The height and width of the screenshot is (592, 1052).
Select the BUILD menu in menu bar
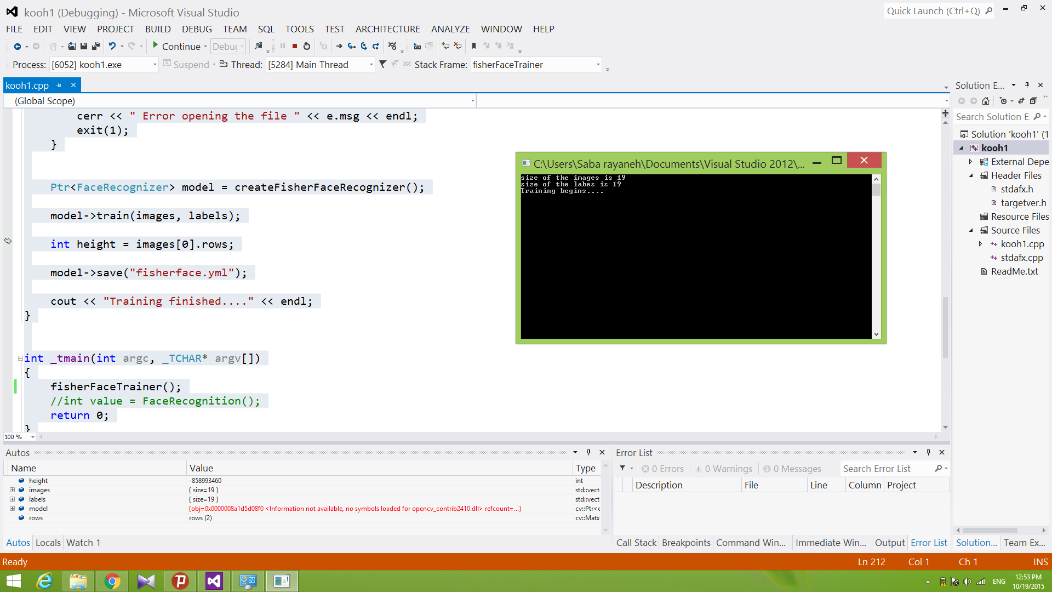point(157,28)
